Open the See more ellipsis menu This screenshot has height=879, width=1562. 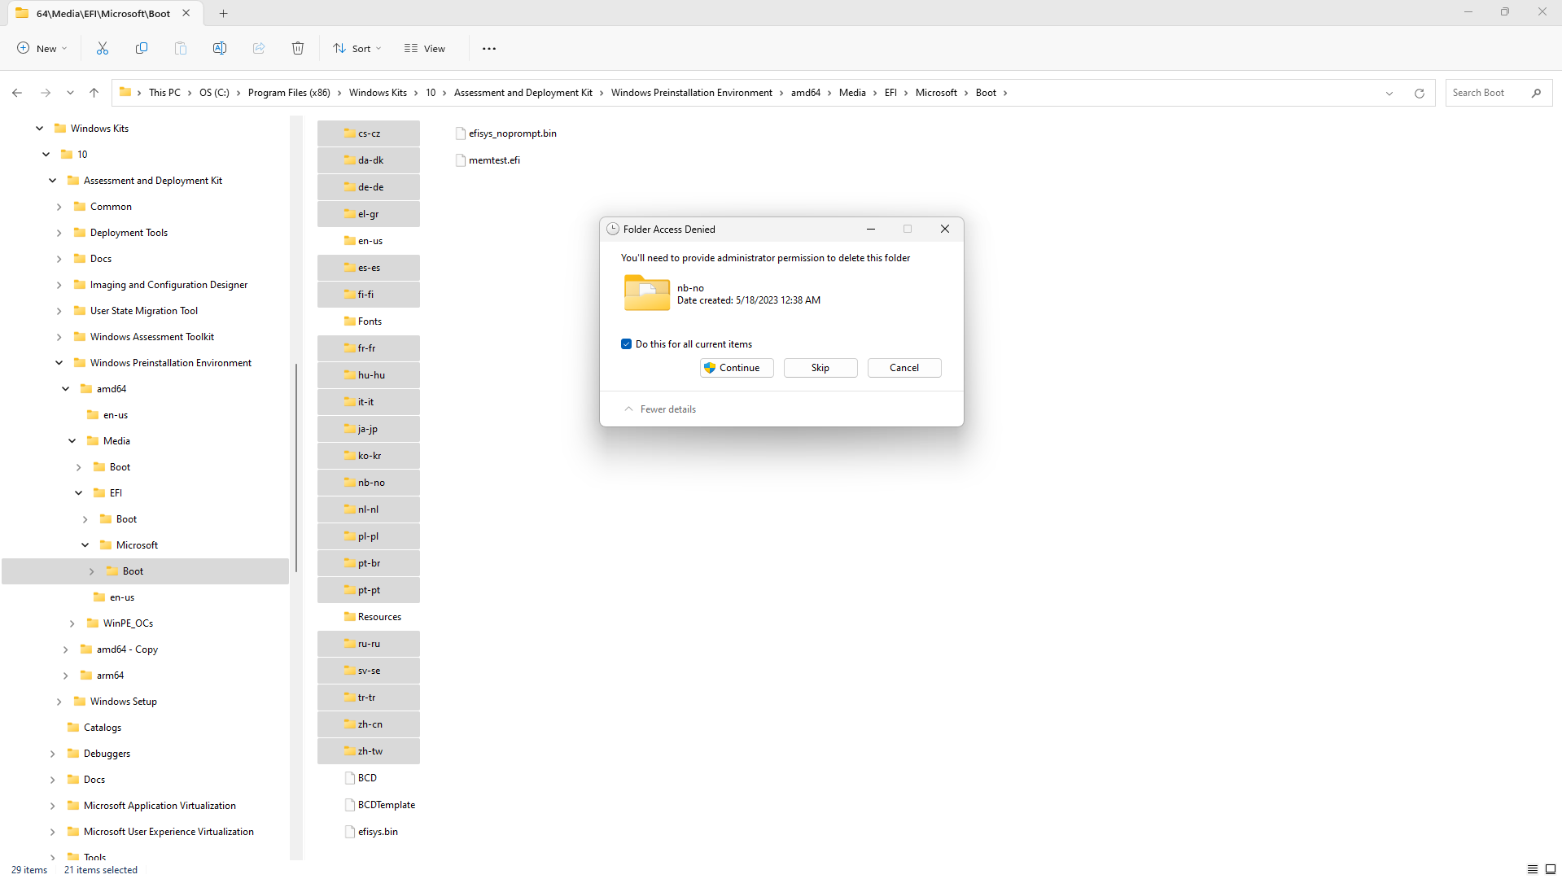(488, 49)
